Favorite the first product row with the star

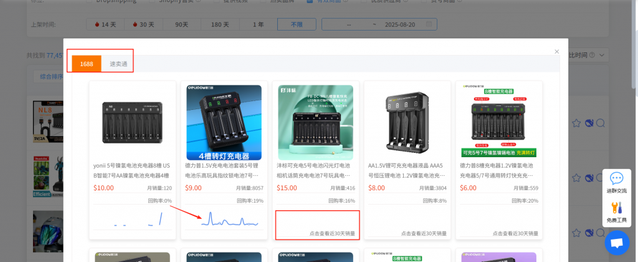[x=576, y=123]
